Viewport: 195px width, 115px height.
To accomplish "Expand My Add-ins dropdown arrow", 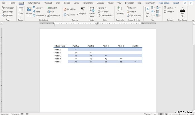I will point(77,15).
